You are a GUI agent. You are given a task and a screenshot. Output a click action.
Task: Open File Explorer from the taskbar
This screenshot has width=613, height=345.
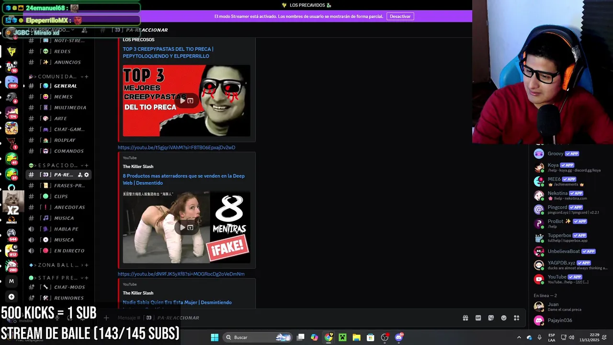point(356,337)
